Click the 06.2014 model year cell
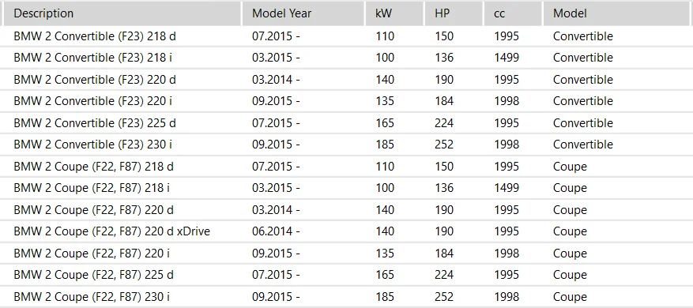Viewport: 693px width, 308px height. click(276, 231)
